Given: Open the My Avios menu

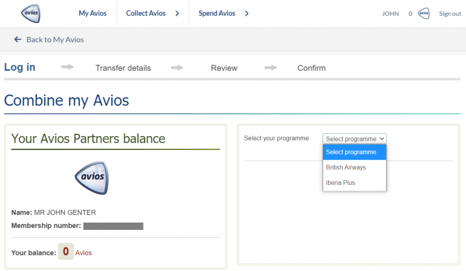Looking at the screenshot, I should (93, 14).
